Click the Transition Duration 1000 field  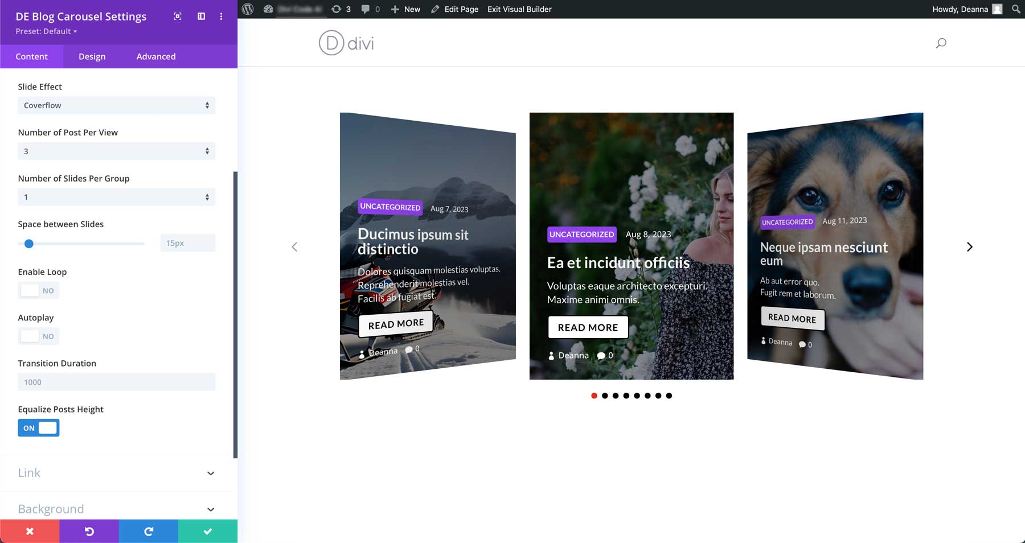(116, 382)
